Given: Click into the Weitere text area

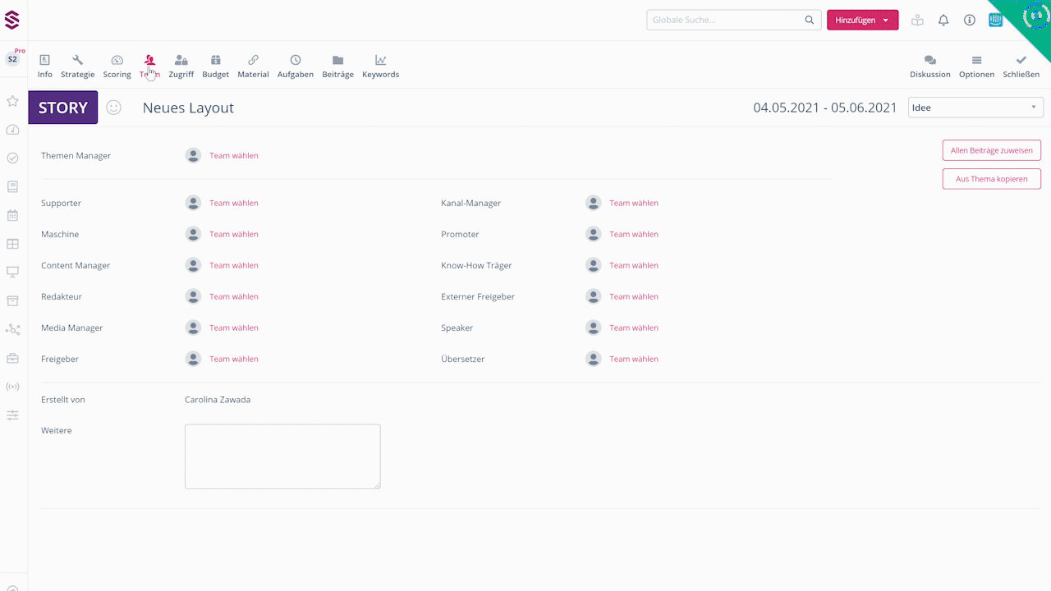Looking at the screenshot, I should coord(282,456).
